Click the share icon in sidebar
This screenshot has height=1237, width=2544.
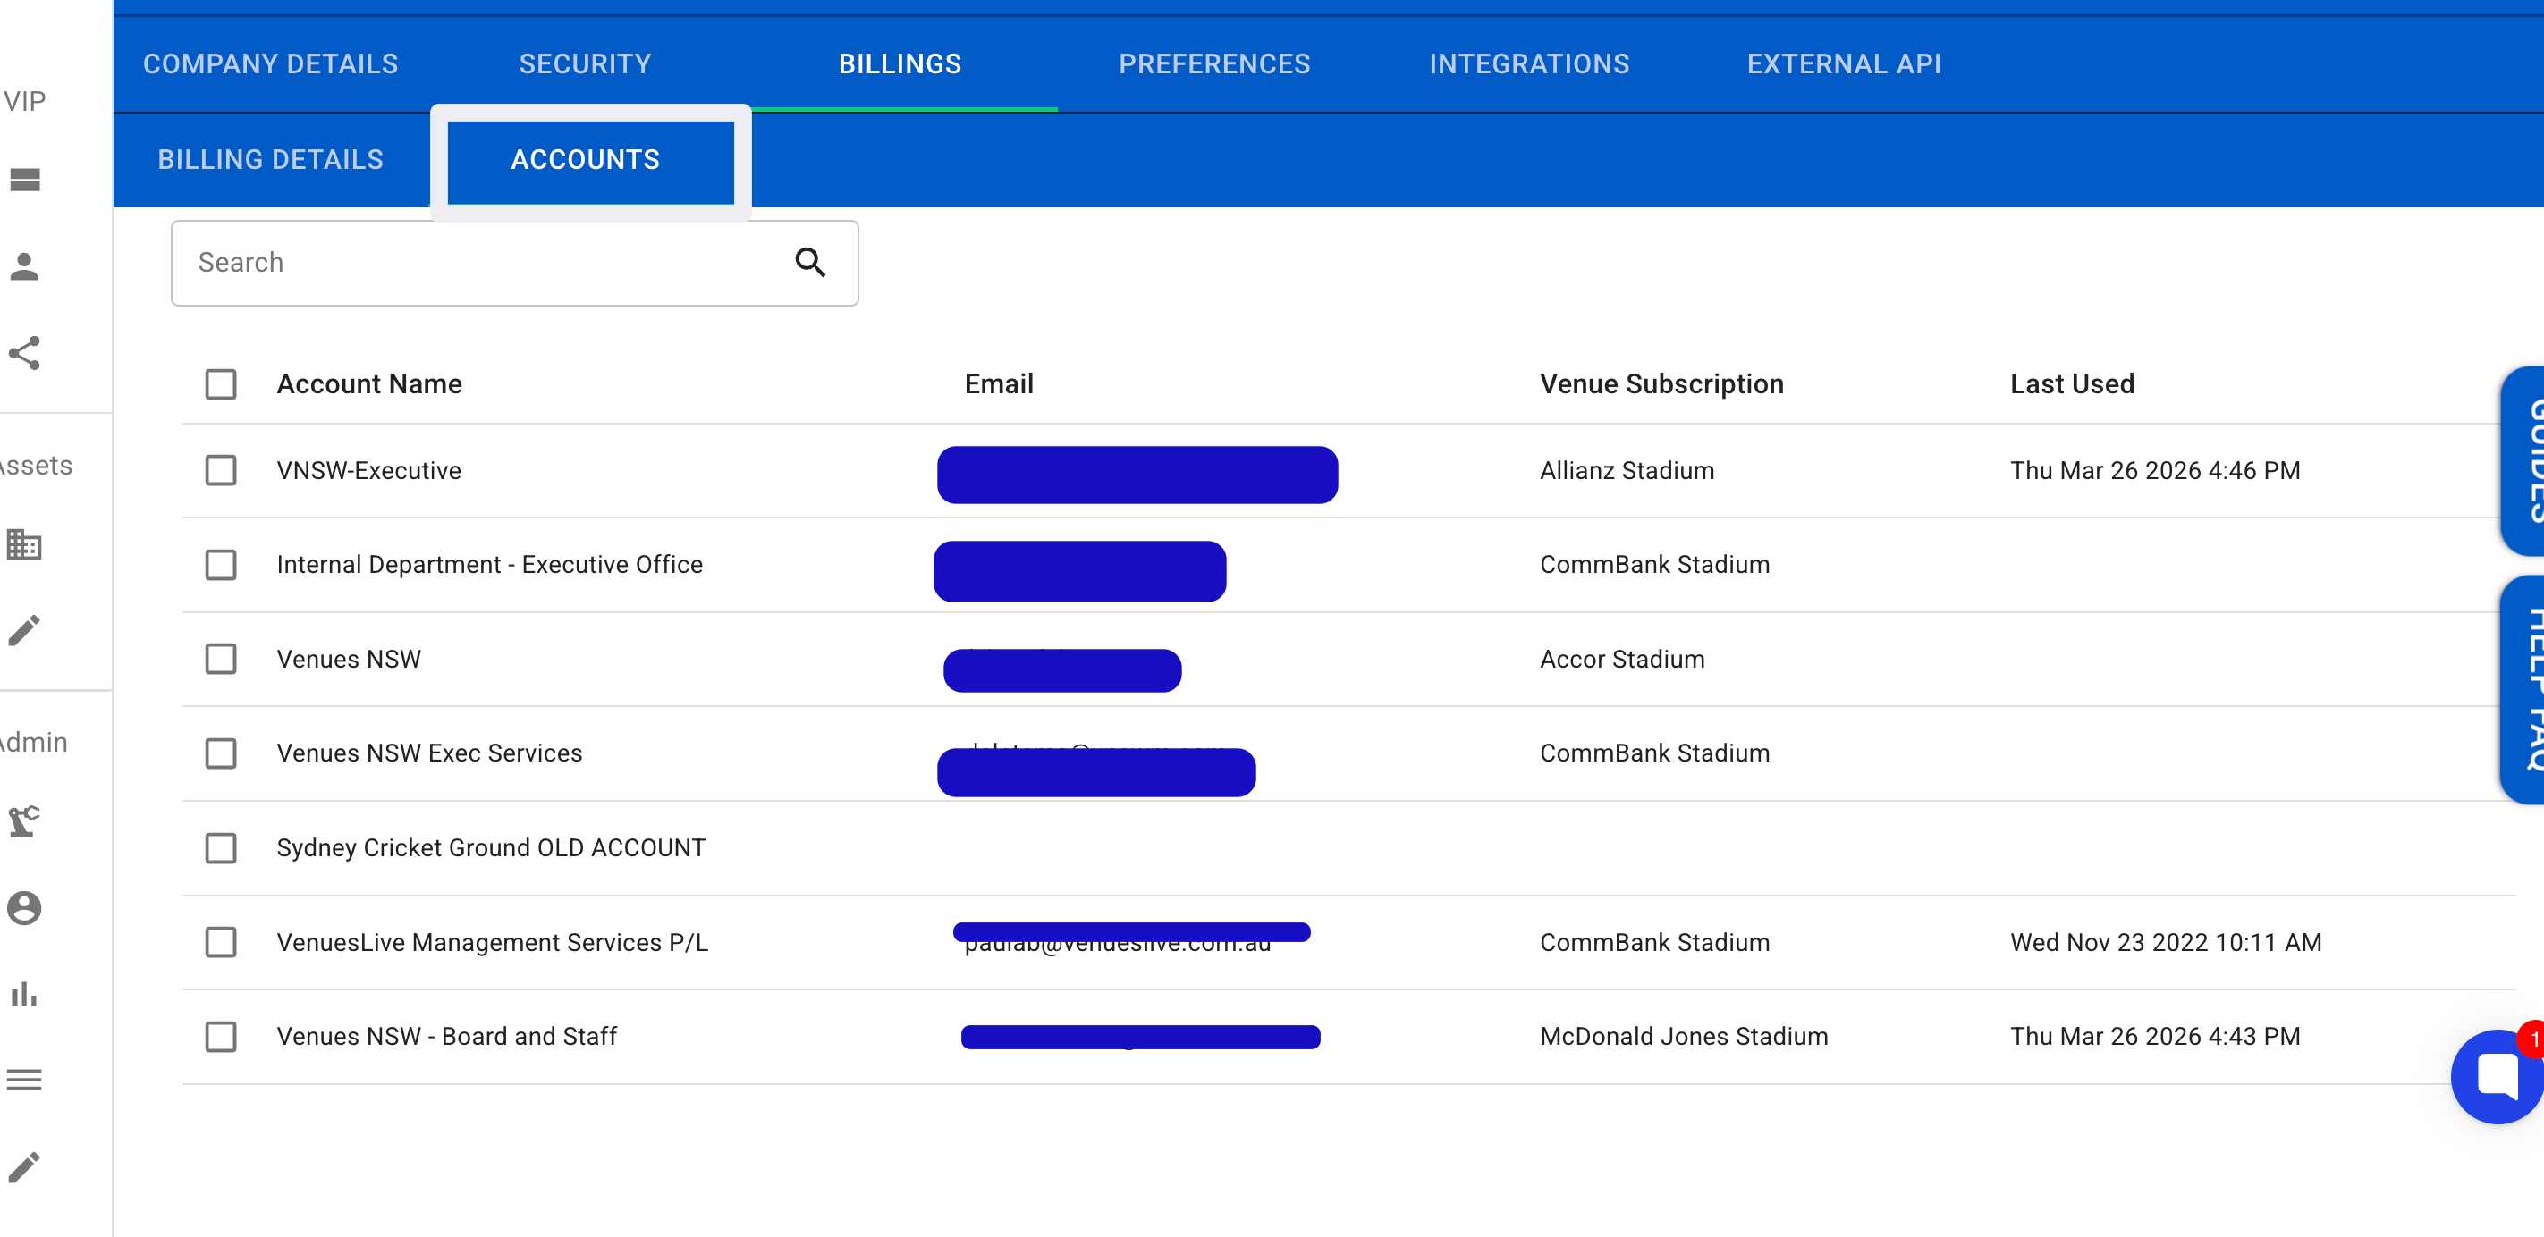click(x=25, y=353)
